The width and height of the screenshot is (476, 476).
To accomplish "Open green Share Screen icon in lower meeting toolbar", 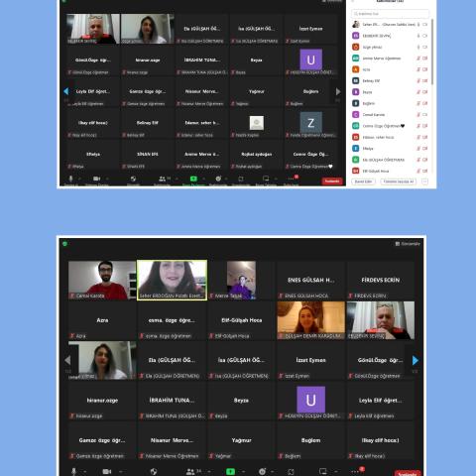I will coord(230,472).
